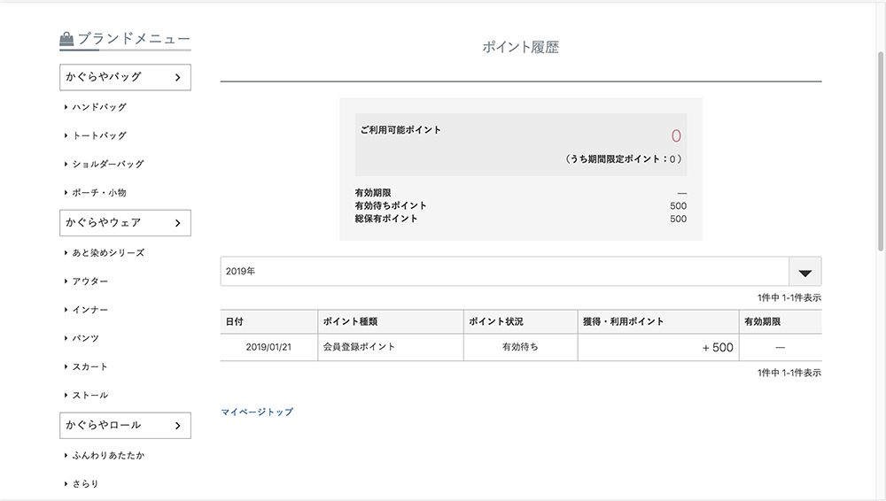The image size is (886, 501).
Task: Open the 2019年 year dropdown arrow
Action: pos(804,272)
